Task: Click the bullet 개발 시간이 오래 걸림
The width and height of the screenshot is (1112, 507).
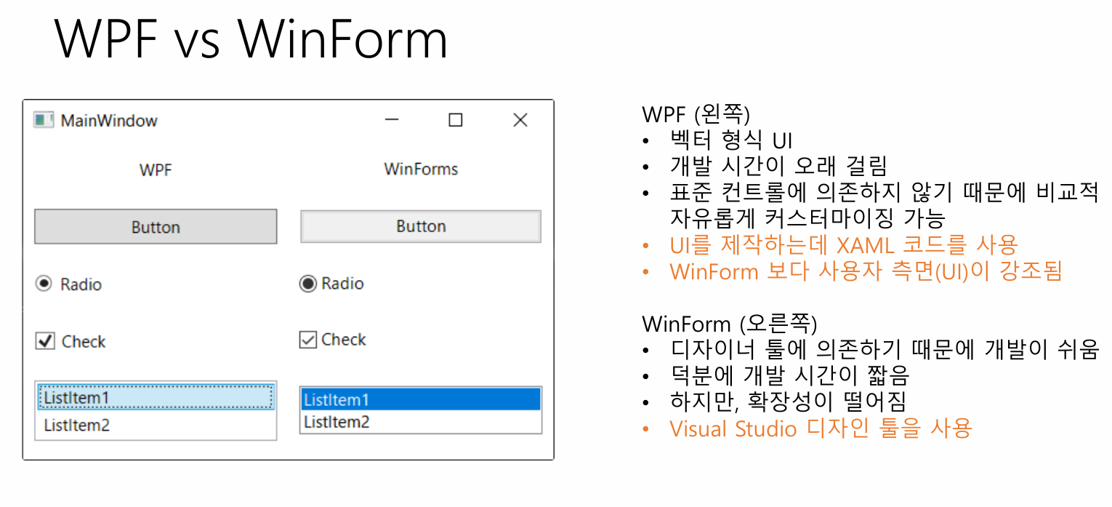Action: pyautogui.click(x=778, y=167)
